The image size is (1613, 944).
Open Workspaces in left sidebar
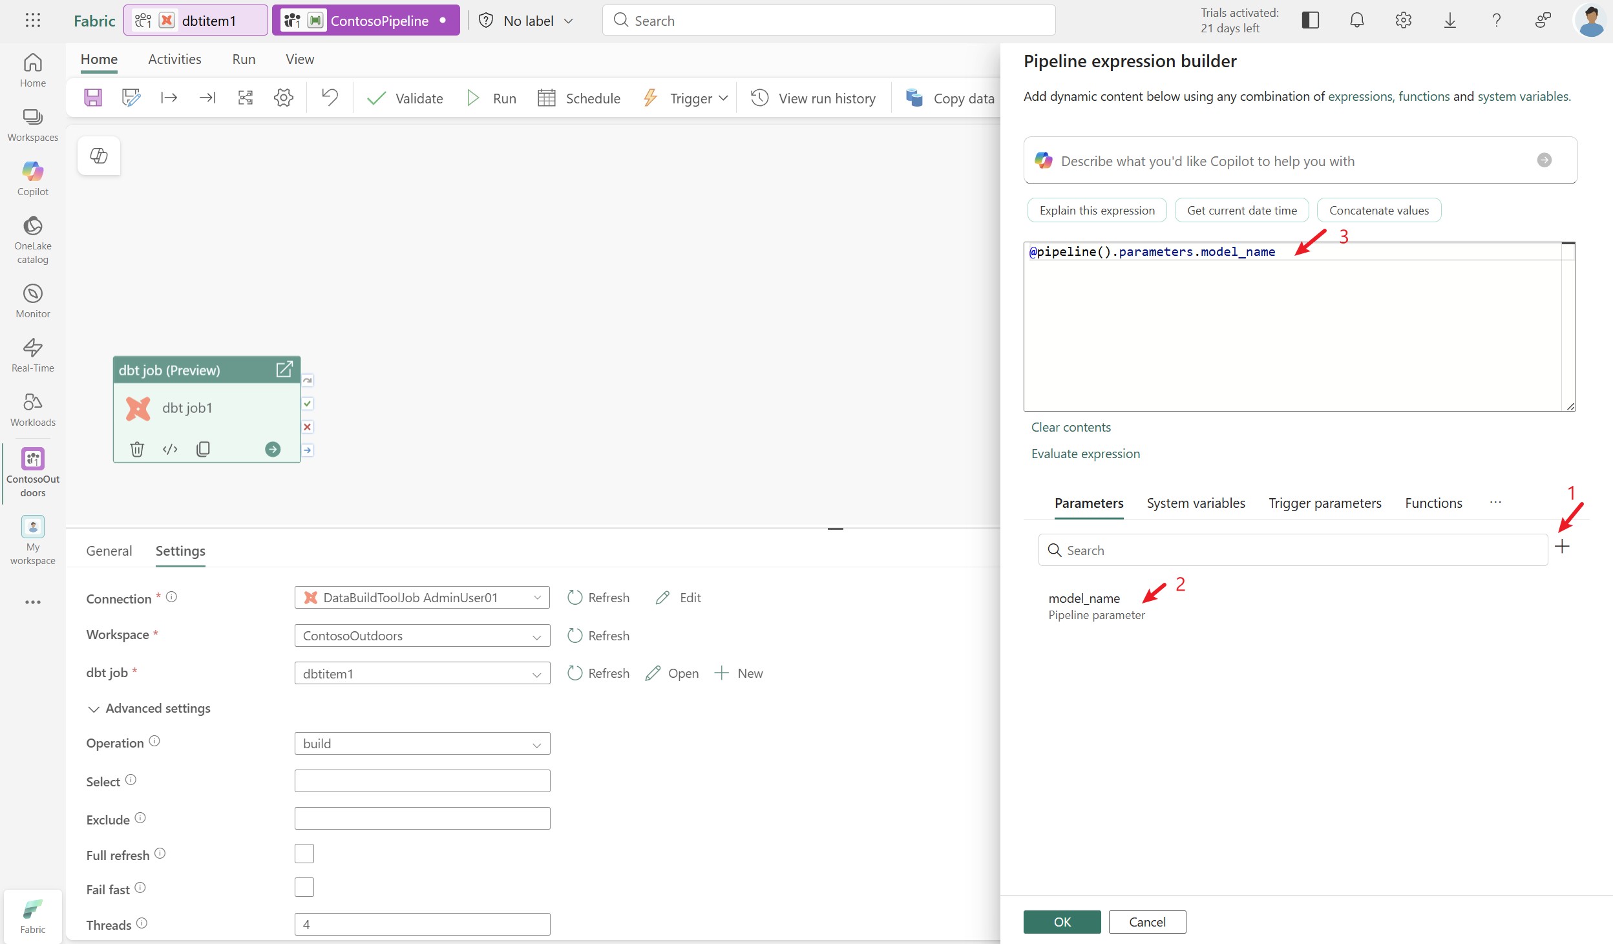[33, 124]
